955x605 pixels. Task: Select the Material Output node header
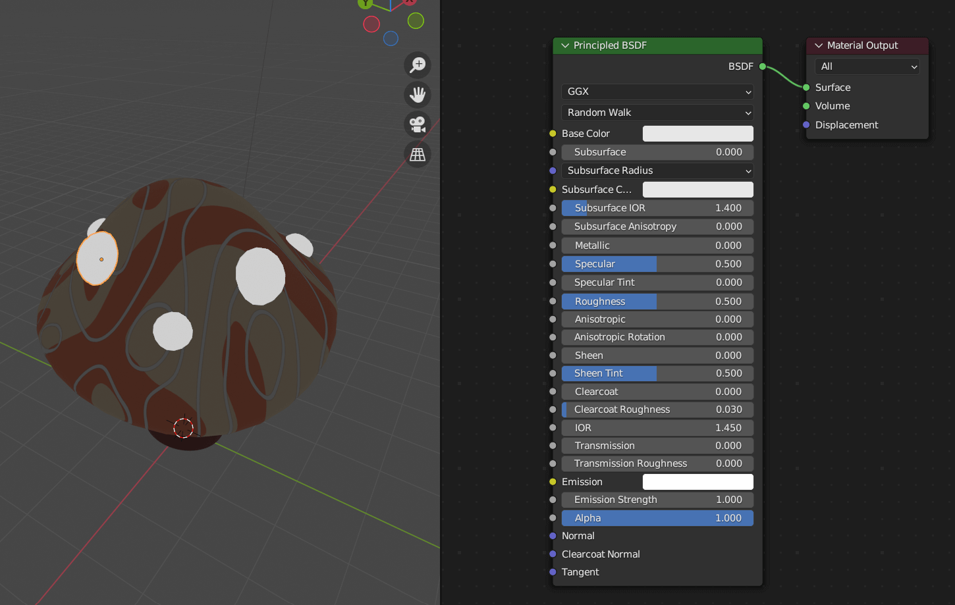[x=867, y=45]
